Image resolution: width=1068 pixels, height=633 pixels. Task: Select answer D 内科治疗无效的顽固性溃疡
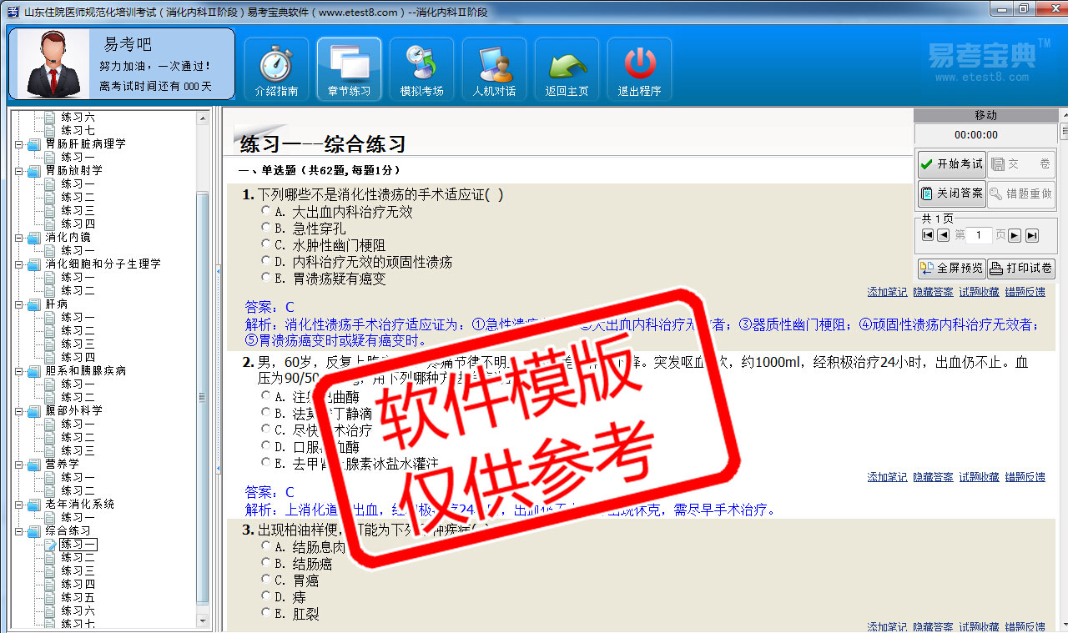click(266, 261)
